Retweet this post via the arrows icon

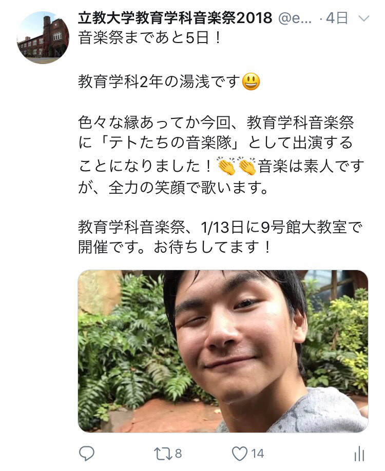click(x=163, y=453)
